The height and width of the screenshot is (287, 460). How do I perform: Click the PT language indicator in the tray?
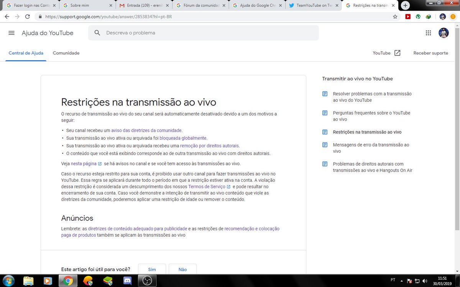tap(393, 280)
